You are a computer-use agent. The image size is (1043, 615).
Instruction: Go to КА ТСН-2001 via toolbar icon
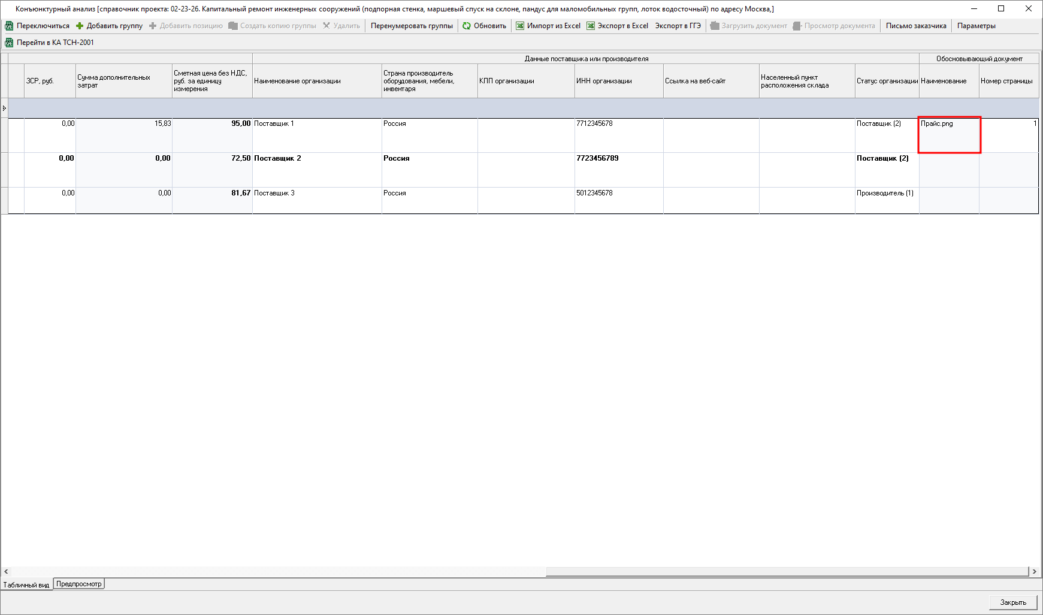coord(9,43)
